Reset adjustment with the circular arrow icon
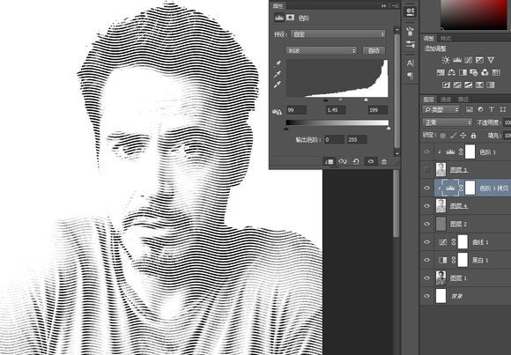Image resolution: width=511 pixels, height=355 pixels. pos(356,162)
